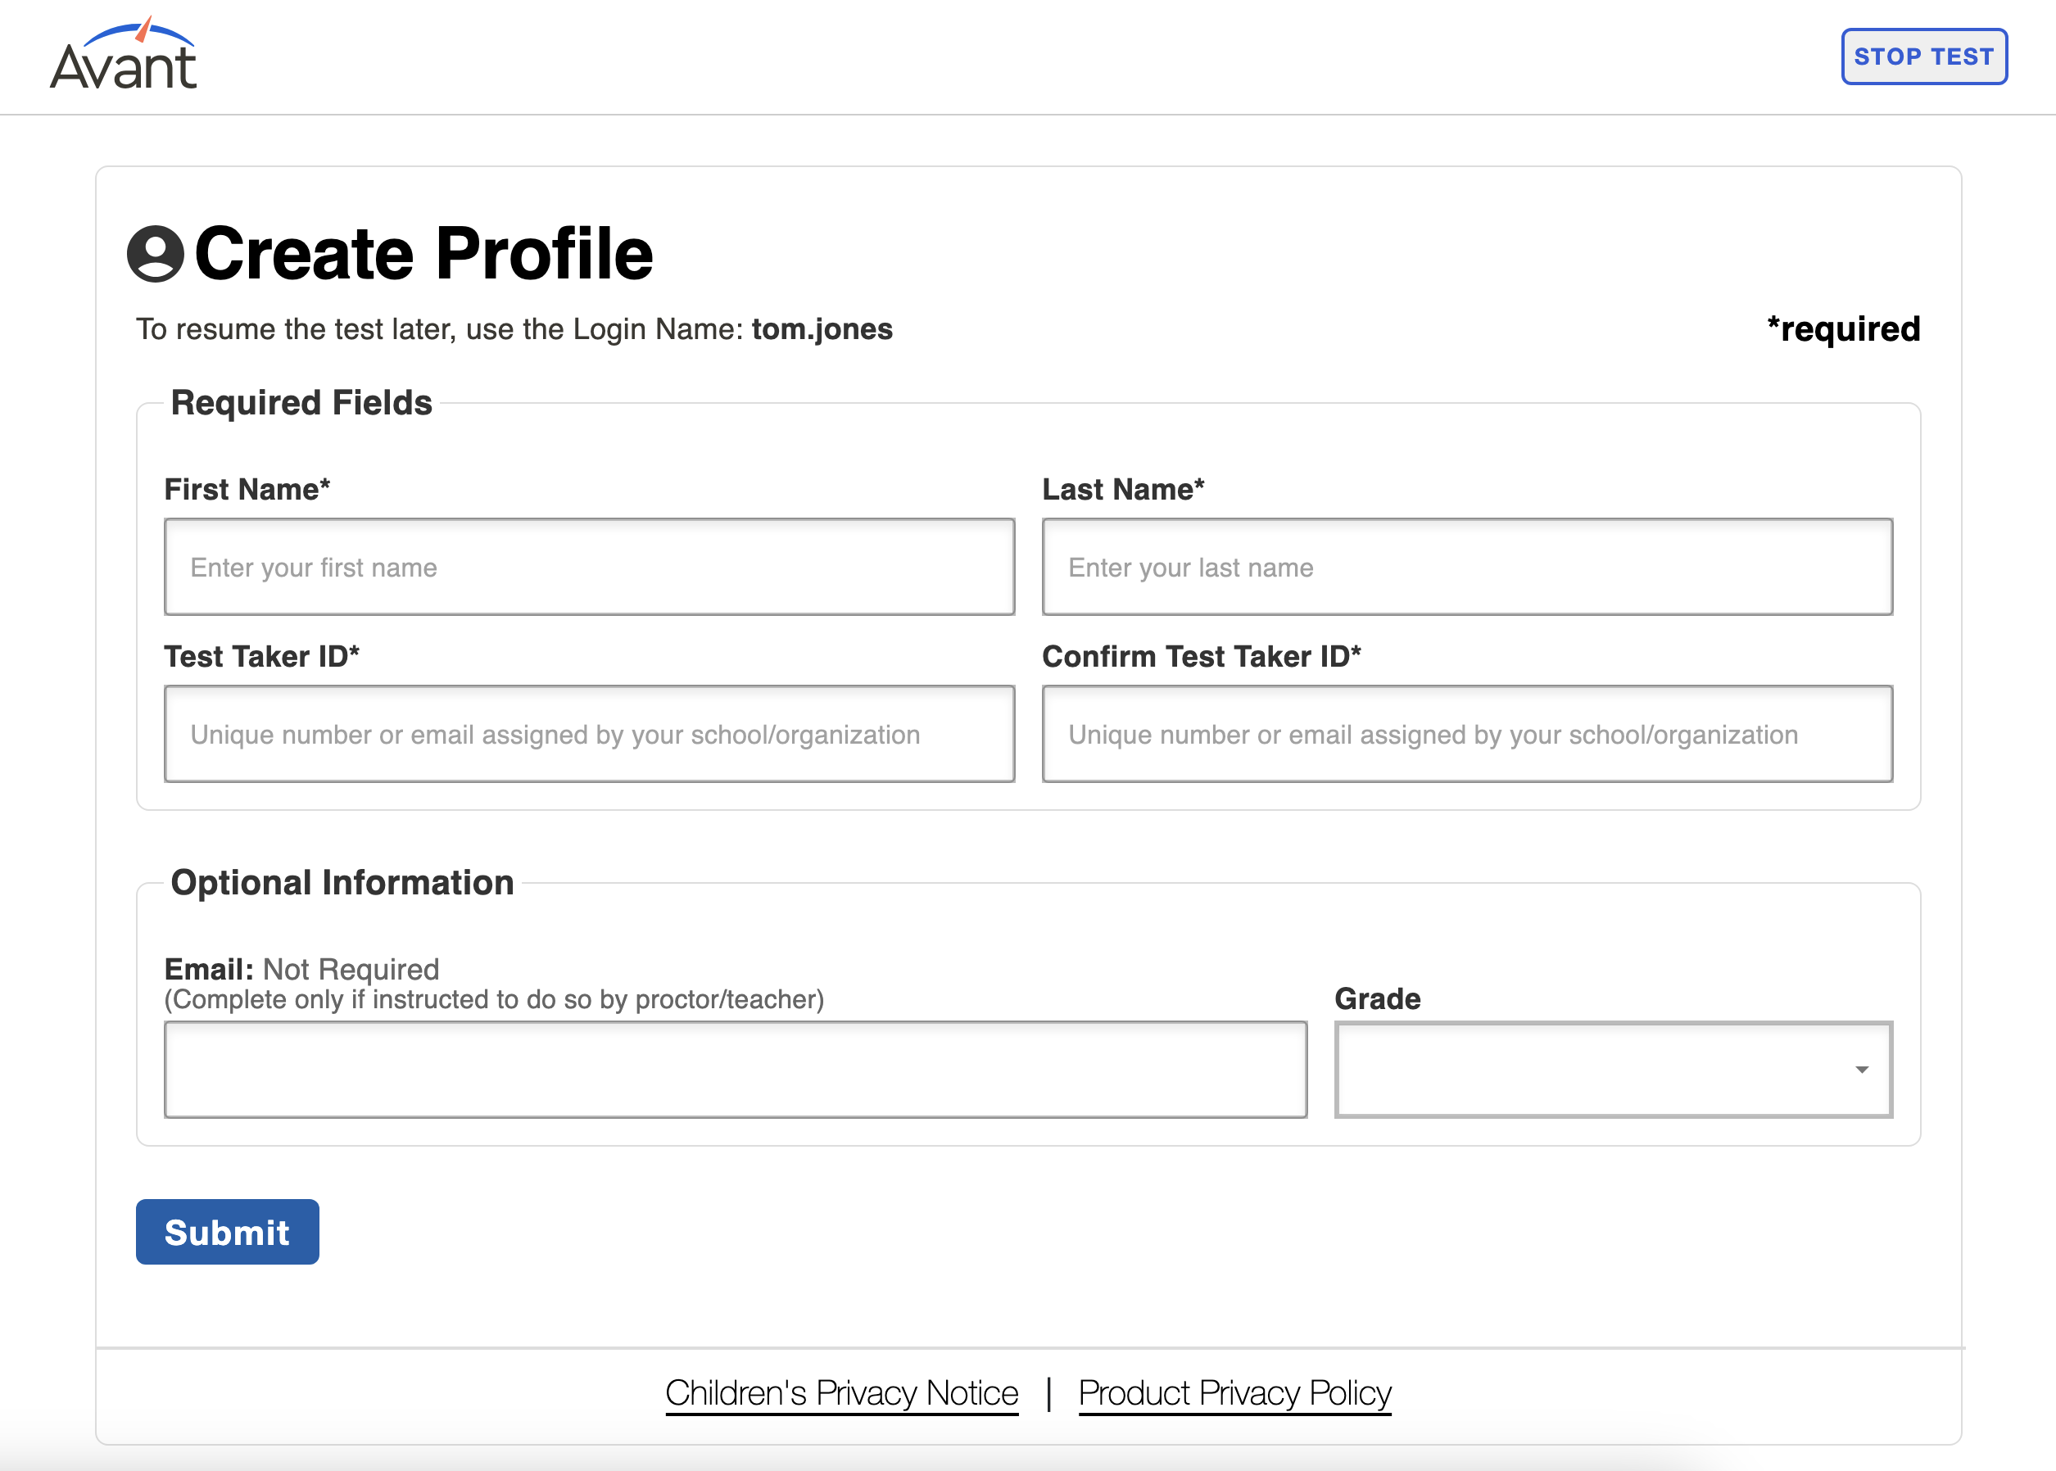
Task: Open the Product Privacy Policy link
Action: point(1234,1393)
